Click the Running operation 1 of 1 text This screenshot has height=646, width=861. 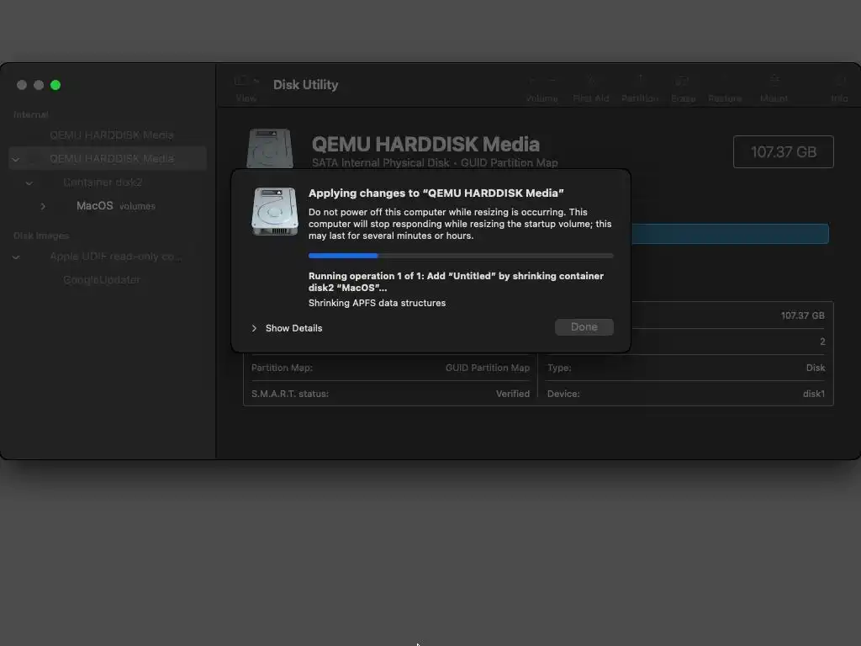click(456, 281)
